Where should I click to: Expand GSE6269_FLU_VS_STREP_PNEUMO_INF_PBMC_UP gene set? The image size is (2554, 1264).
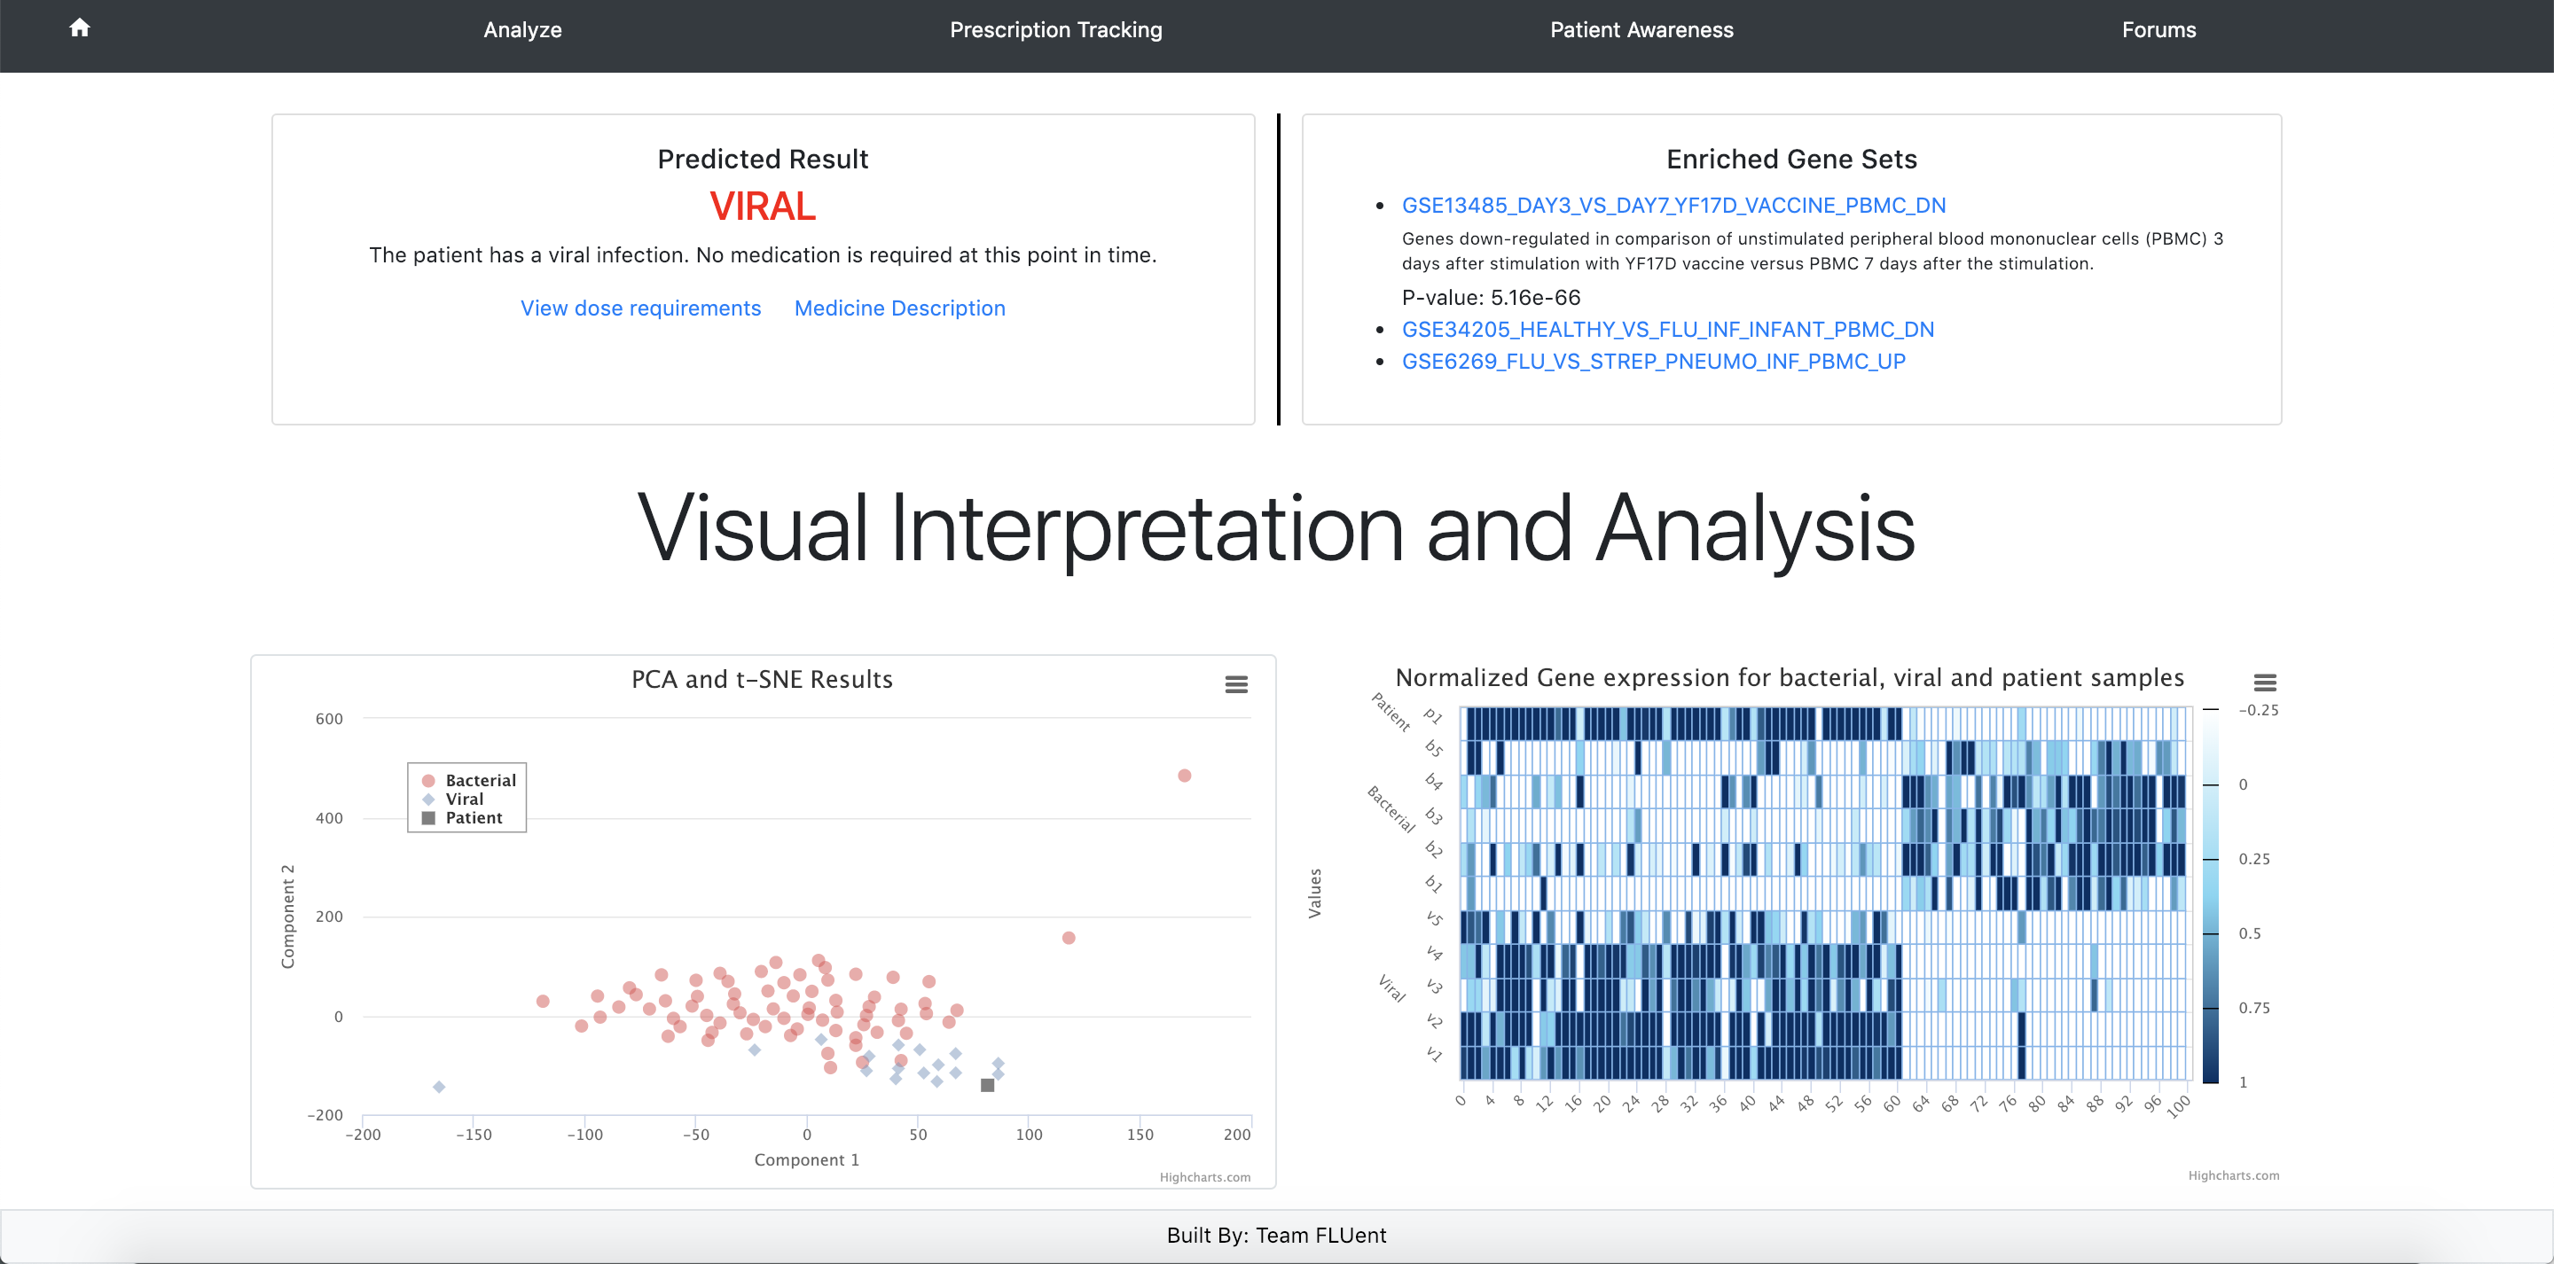point(1653,362)
